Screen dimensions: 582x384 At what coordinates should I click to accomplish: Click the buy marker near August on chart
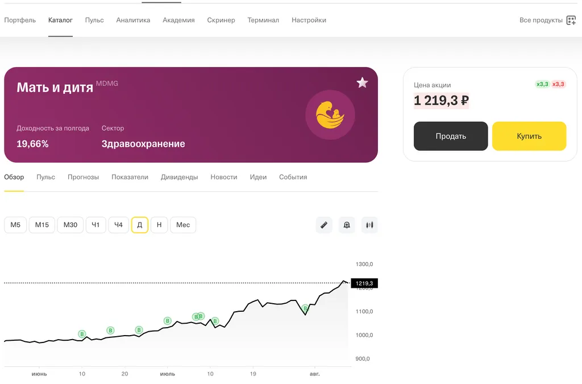(x=305, y=308)
